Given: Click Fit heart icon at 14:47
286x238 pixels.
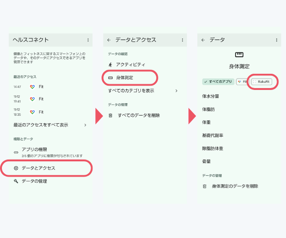Looking at the screenshot, I should tap(32, 87).
